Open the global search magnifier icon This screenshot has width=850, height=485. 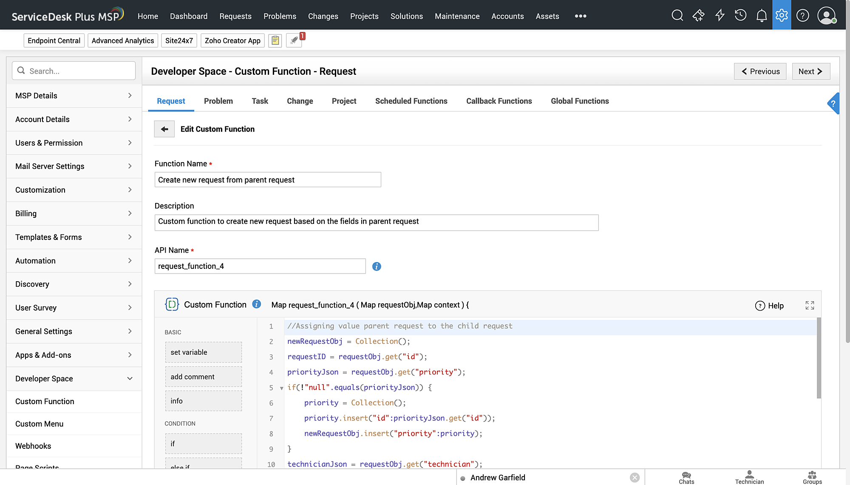click(677, 16)
